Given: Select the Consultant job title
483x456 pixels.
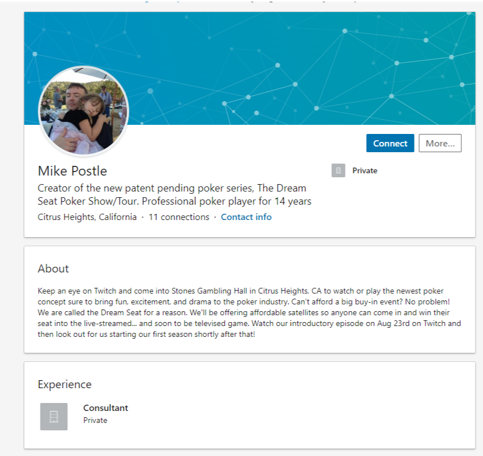Looking at the screenshot, I should 105,408.
